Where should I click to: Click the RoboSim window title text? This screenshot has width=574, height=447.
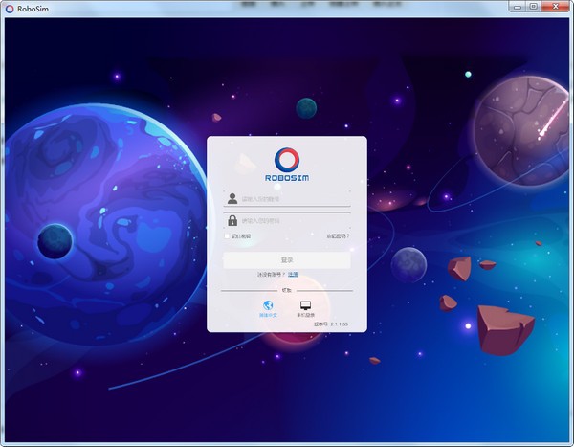(33, 8)
